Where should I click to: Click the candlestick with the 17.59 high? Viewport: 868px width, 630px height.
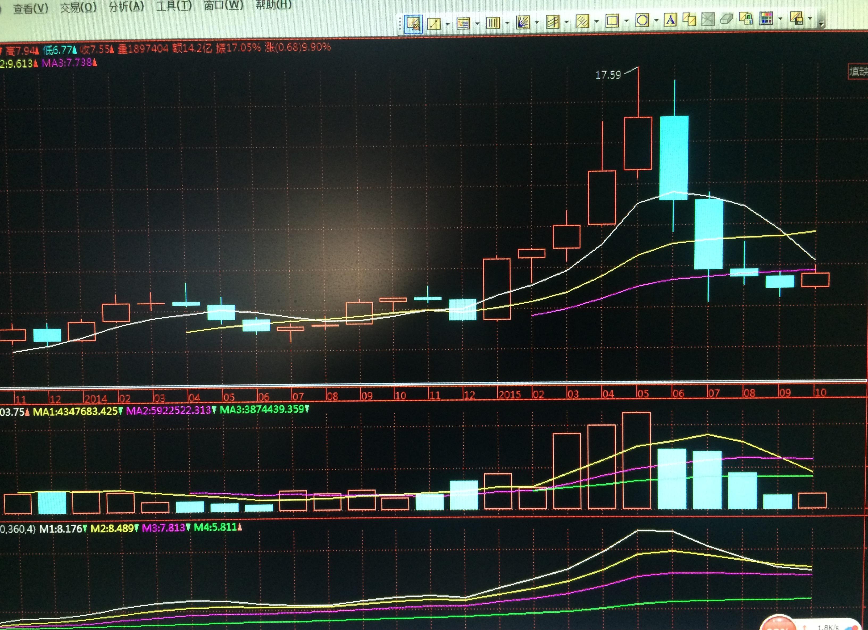coord(638,143)
